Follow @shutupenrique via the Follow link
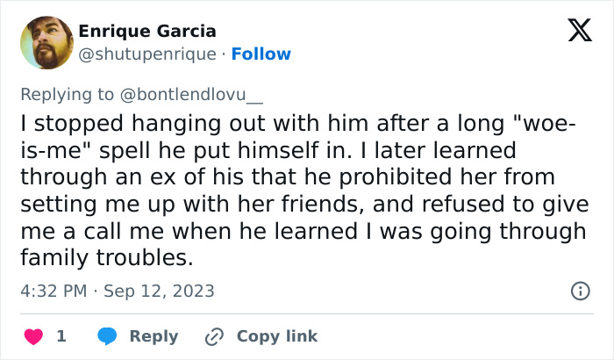The width and height of the screenshot is (614, 360). [x=261, y=54]
